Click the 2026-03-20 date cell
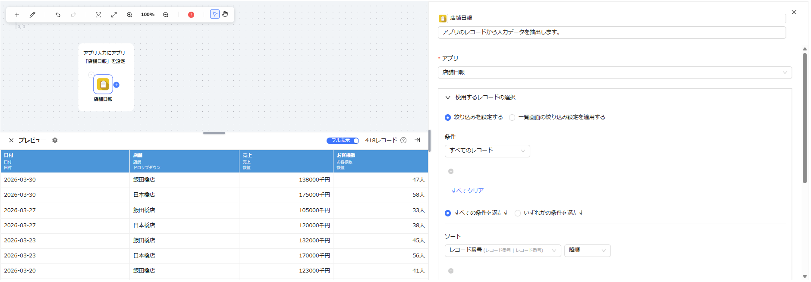811x282 pixels. coord(65,271)
